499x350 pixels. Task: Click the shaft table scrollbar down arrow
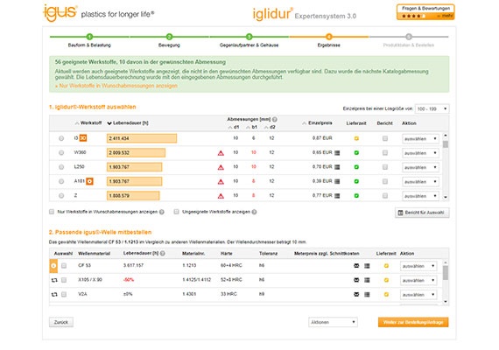click(x=446, y=302)
